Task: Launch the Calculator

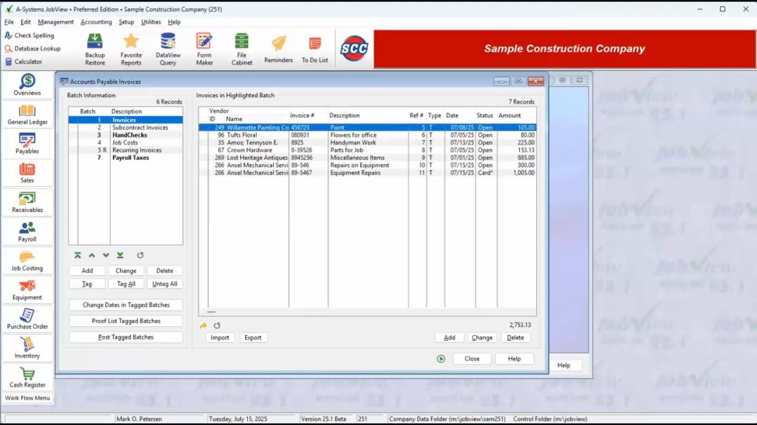Action: click(x=23, y=62)
